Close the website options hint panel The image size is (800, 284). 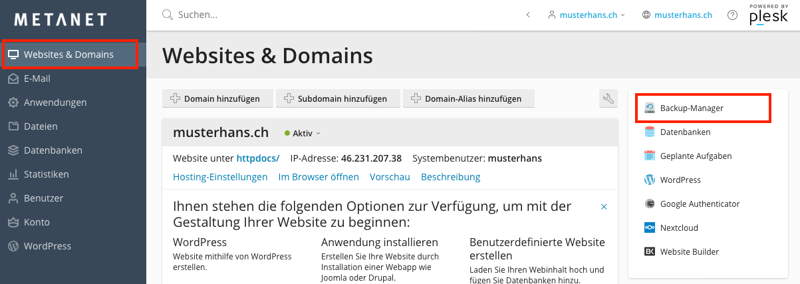pyautogui.click(x=604, y=207)
